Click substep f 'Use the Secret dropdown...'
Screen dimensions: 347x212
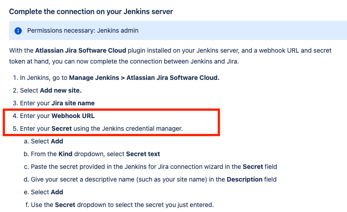pyautogui.click(x=122, y=205)
